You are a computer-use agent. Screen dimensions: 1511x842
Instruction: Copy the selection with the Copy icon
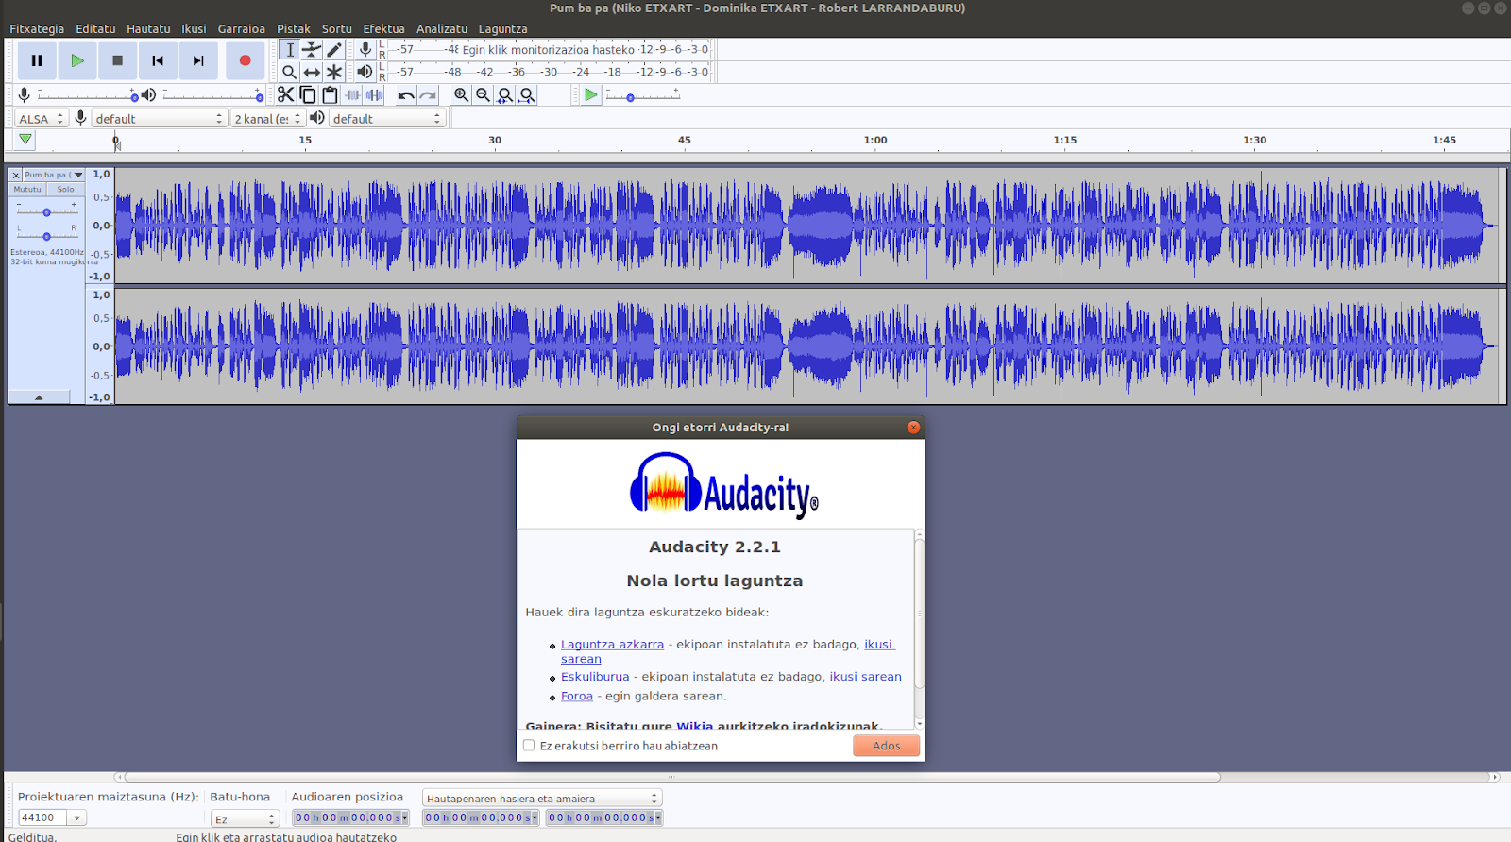pos(308,94)
